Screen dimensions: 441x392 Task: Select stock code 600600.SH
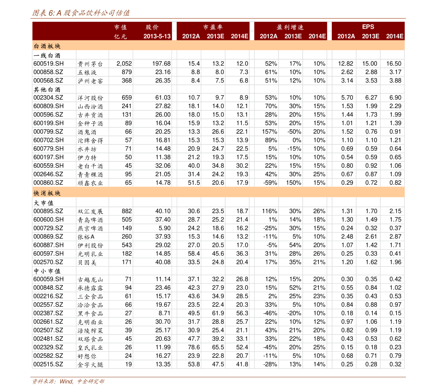(x=49, y=220)
